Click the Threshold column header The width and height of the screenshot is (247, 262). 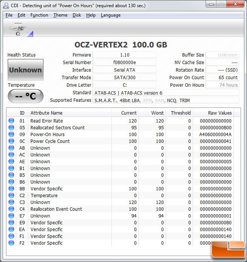pos(180,113)
